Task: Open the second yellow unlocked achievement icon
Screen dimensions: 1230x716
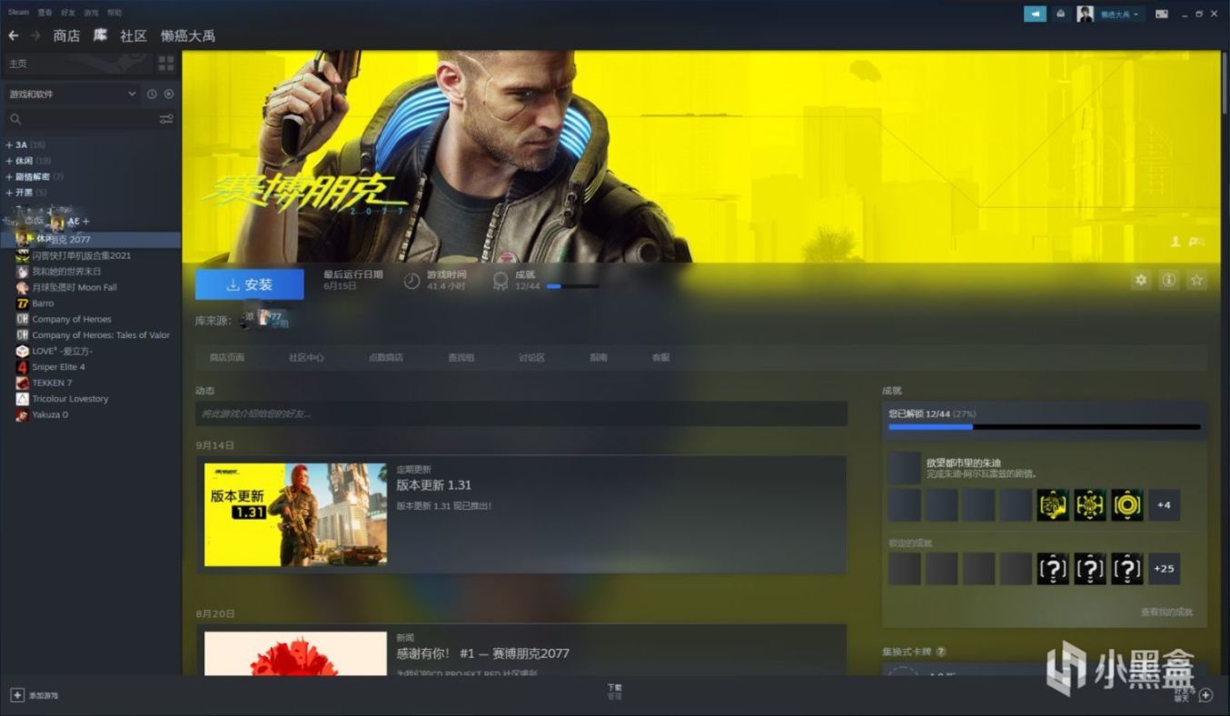Action: 1090,504
